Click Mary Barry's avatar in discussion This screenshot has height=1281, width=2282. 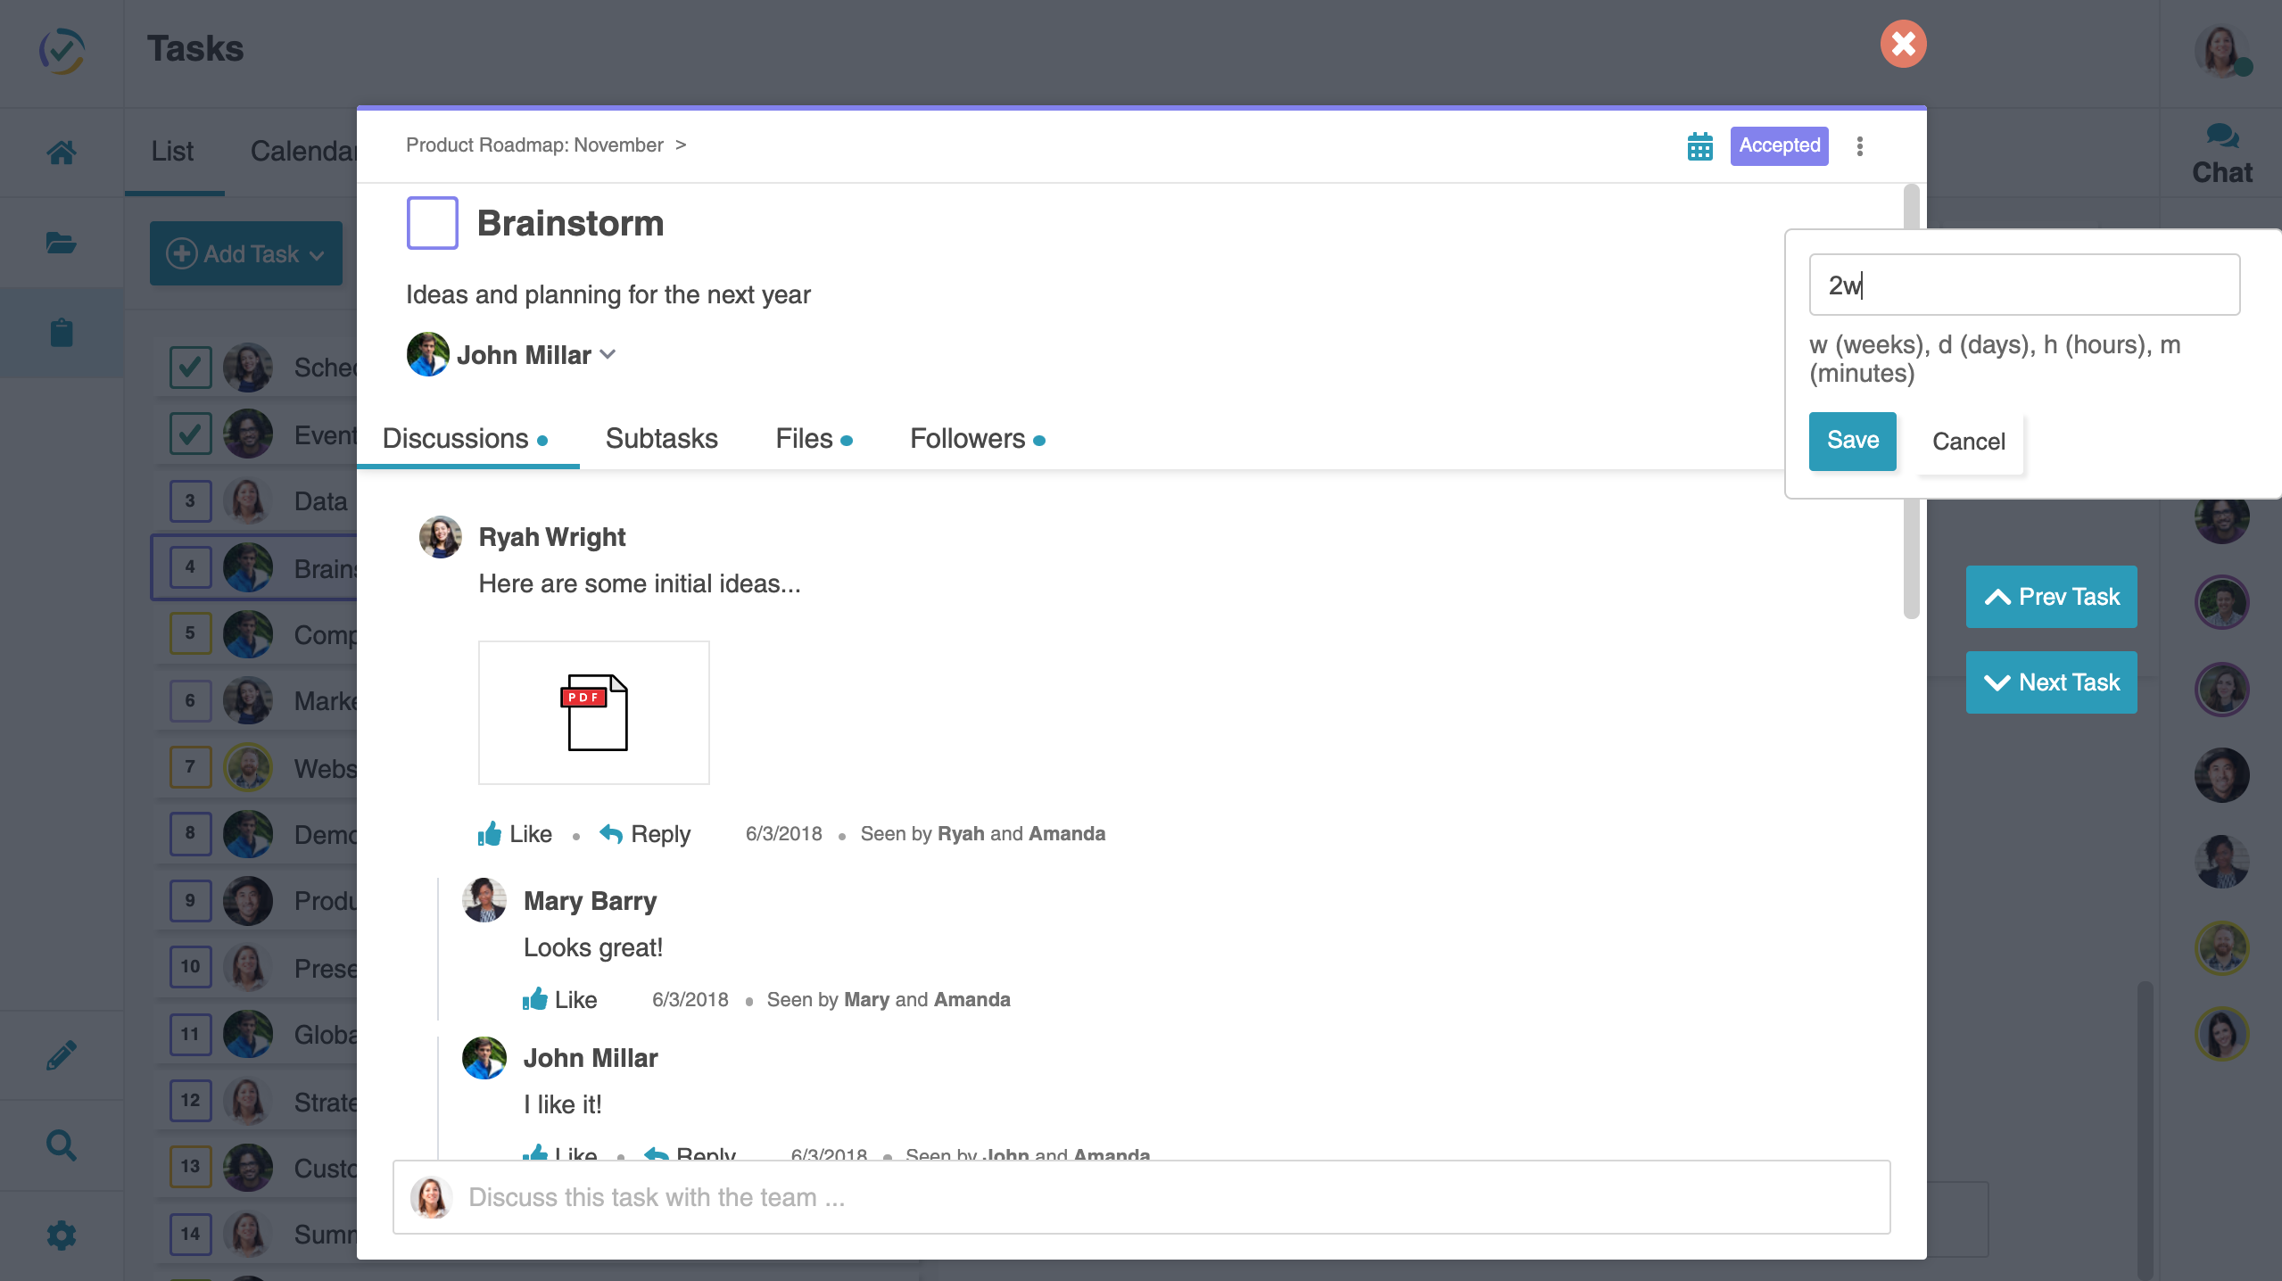[484, 901]
